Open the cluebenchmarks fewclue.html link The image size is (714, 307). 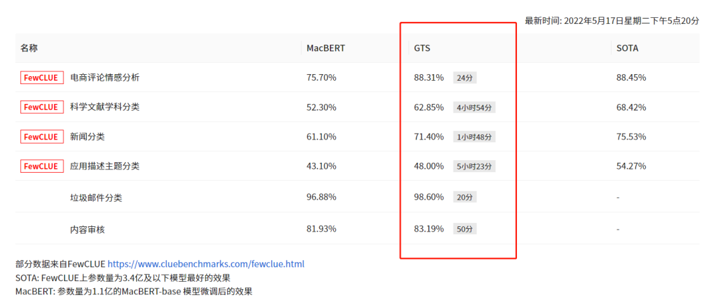(206, 264)
